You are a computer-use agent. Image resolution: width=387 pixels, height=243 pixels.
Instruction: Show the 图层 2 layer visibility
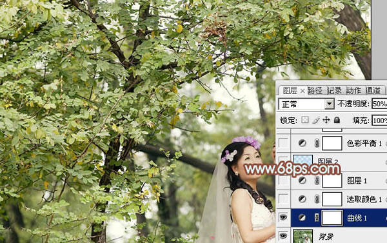pos(283,162)
